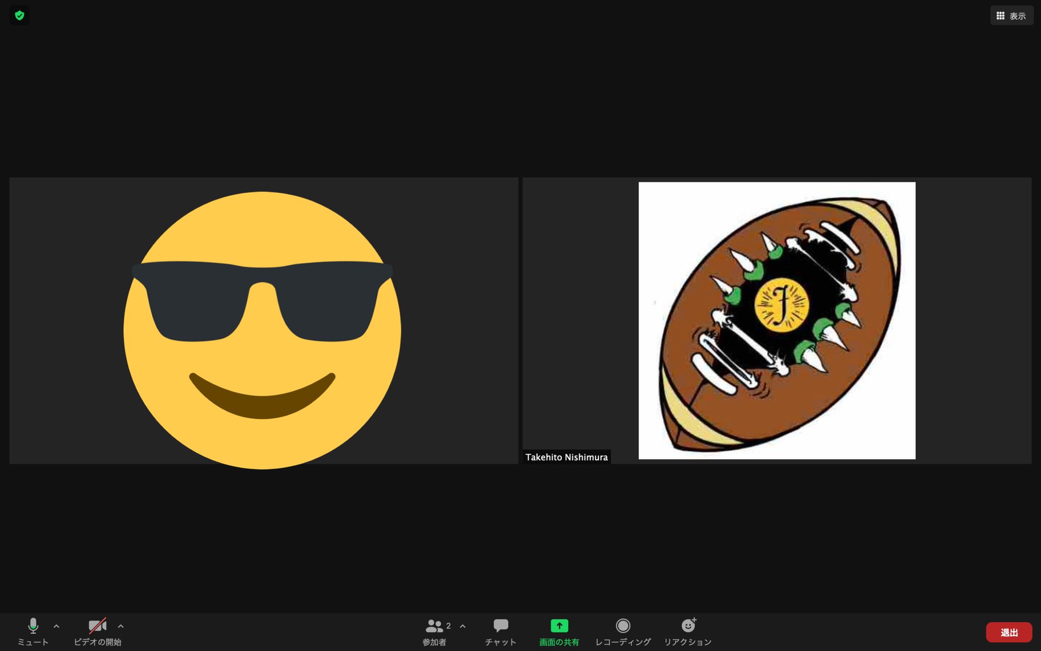The image size is (1041, 651).
Task: Open the チャット chat panel
Action: [x=501, y=632]
